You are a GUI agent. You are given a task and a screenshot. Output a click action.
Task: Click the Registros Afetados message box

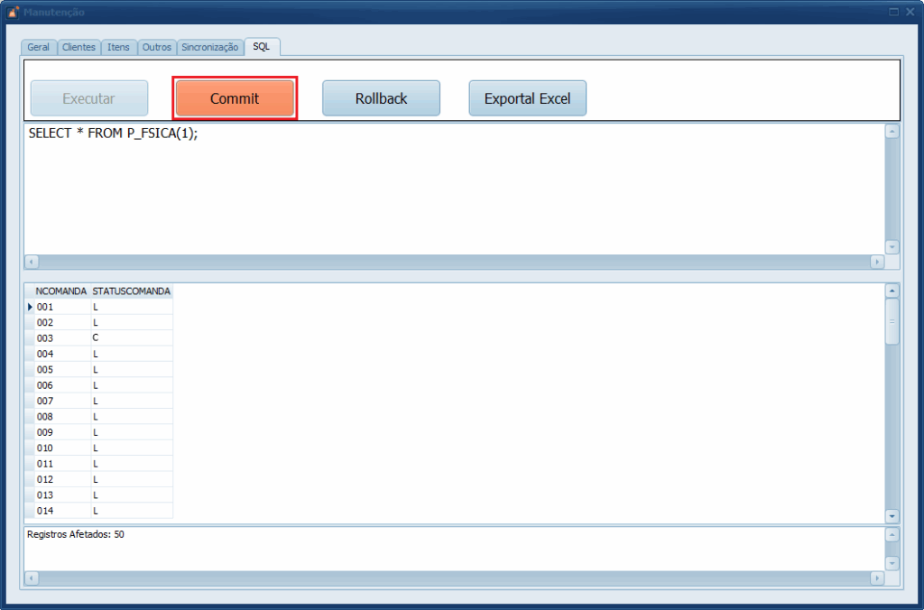click(451, 548)
